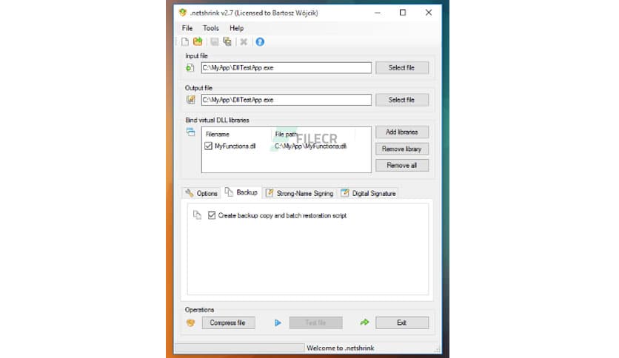Click the Exit button

pos(402,323)
